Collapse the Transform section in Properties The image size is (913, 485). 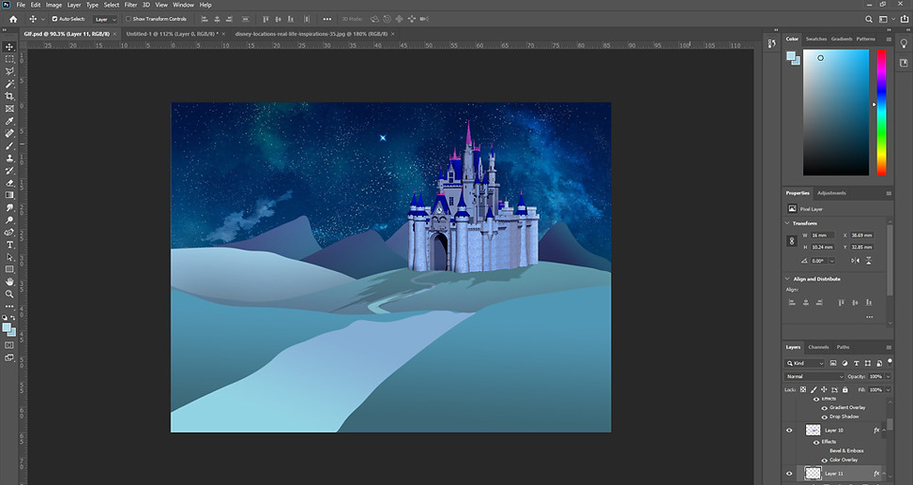tap(787, 223)
